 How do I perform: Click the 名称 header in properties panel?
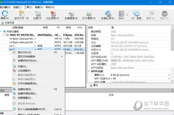(x=90, y=27)
